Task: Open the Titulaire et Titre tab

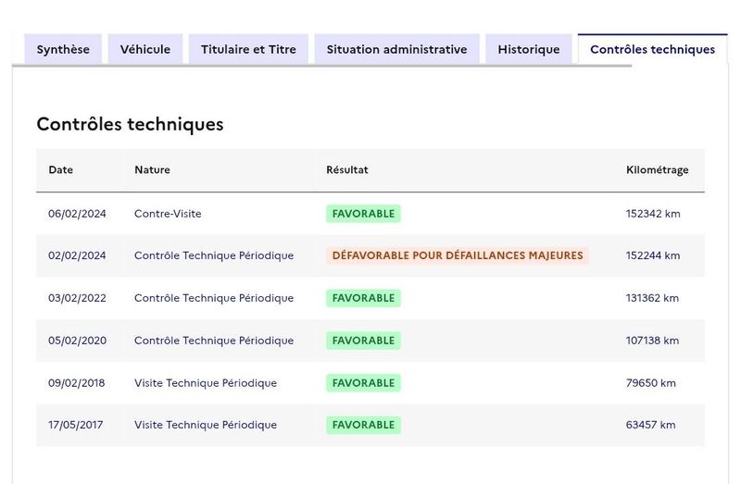Action: click(248, 49)
